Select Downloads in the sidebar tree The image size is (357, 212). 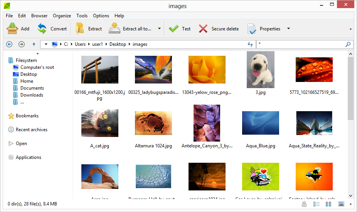32,95
